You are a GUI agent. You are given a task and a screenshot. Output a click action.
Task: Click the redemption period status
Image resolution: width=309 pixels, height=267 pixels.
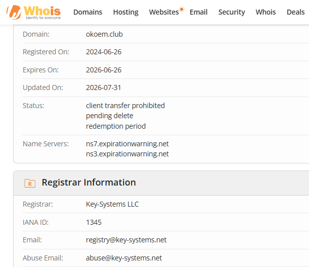pos(116,126)
